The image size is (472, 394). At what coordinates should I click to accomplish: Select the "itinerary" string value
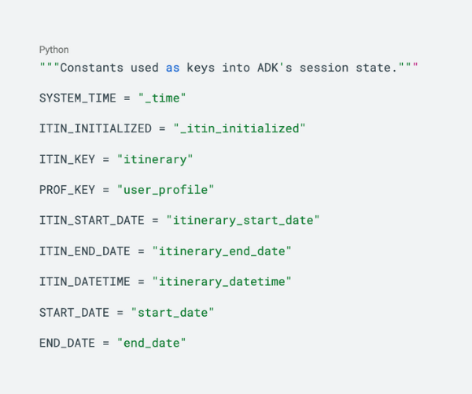[x=155, y=159]
